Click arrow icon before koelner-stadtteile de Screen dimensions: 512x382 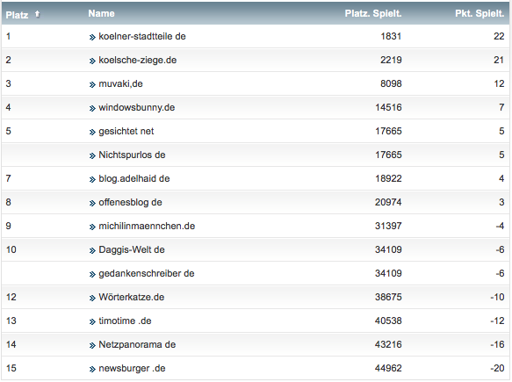click(x=92, y=37)
